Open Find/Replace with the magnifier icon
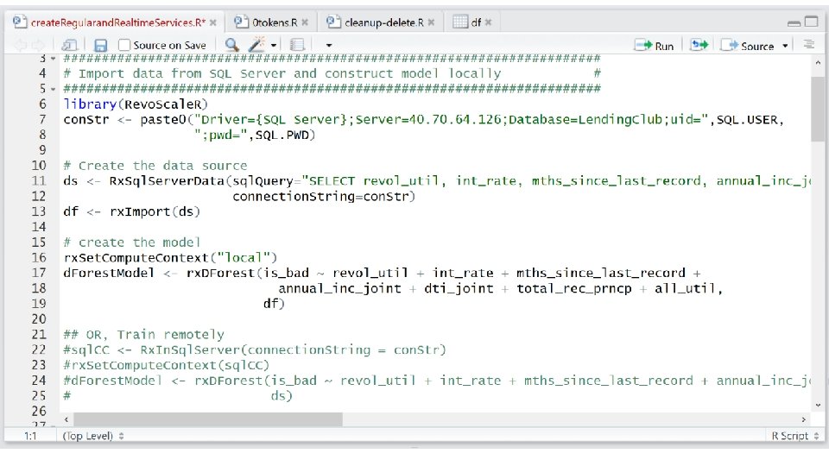 click(231, 45)
